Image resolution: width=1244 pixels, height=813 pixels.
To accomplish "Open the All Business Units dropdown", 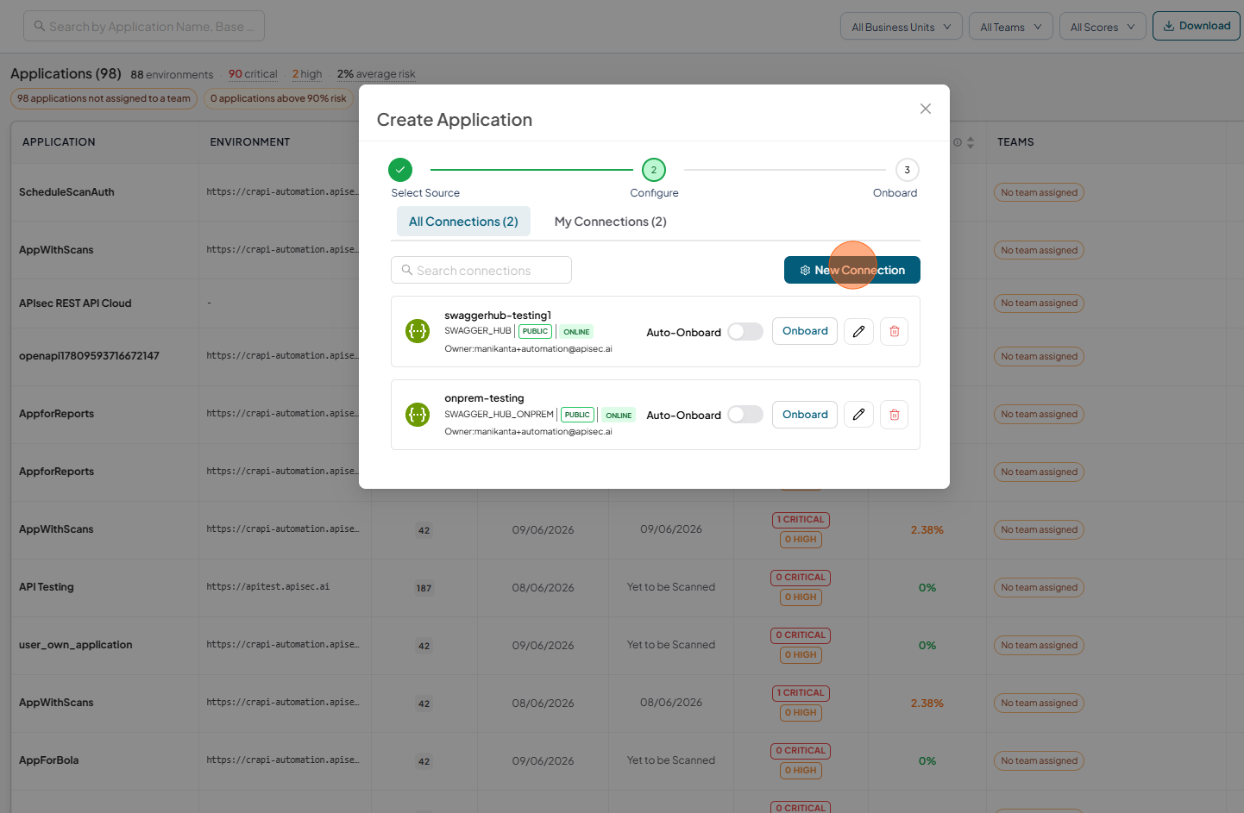I will (902, 27).
